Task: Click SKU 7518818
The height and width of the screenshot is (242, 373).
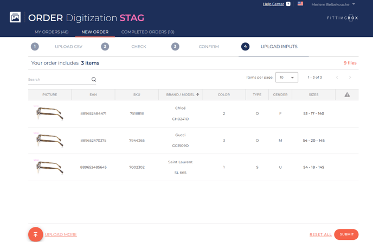Action: click(x=137, y=113)
